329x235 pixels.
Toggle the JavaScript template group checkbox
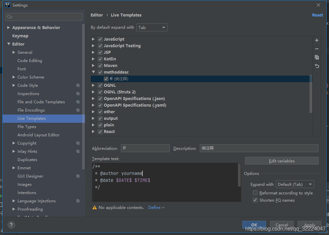point(100,39)
